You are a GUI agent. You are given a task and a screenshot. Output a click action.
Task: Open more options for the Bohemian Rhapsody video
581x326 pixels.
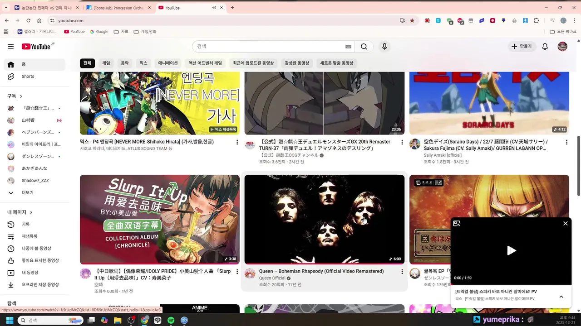tap(402, 272)
